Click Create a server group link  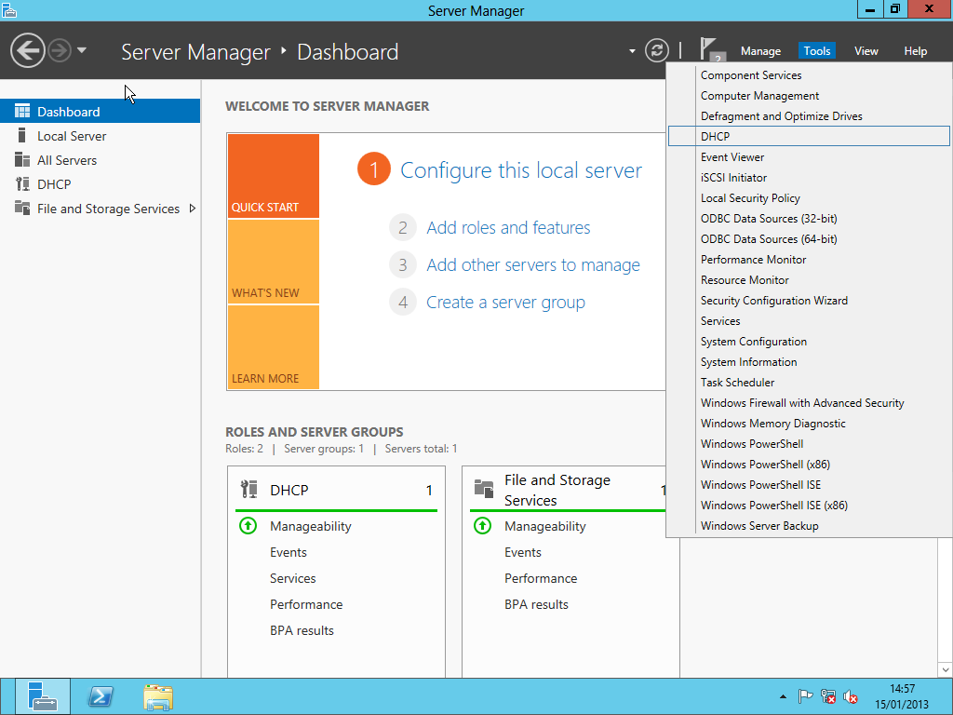click(505, 303)
